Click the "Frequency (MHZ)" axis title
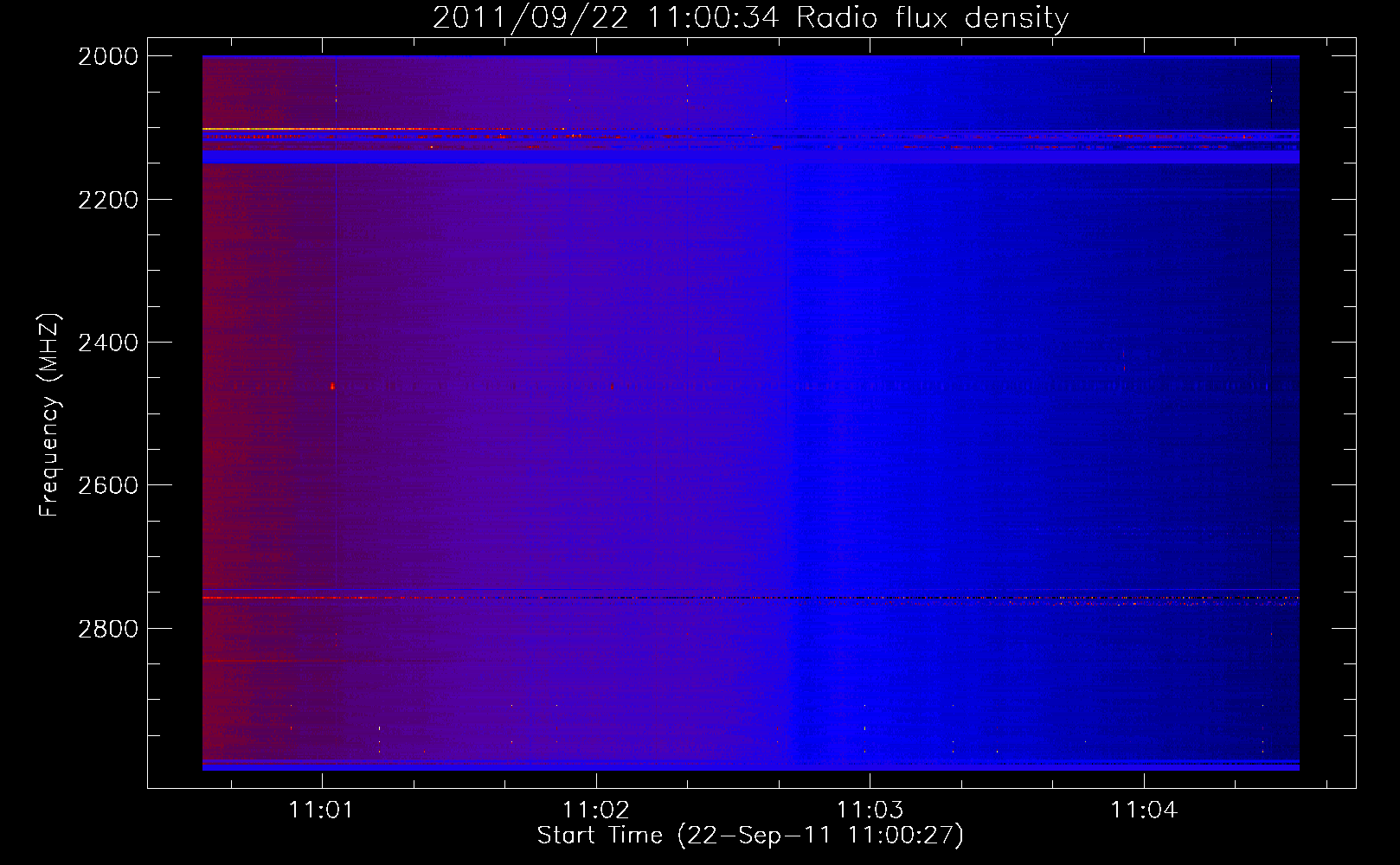 [x=50, y=415]
